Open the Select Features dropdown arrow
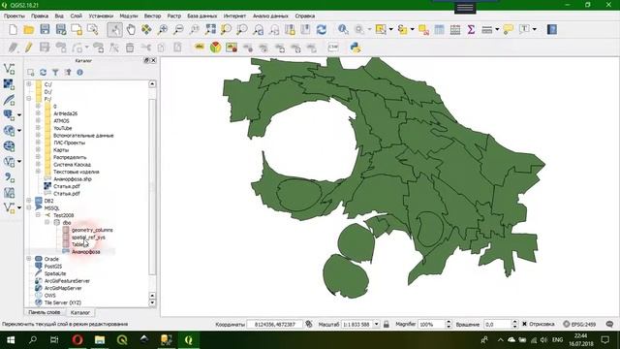 391,30
